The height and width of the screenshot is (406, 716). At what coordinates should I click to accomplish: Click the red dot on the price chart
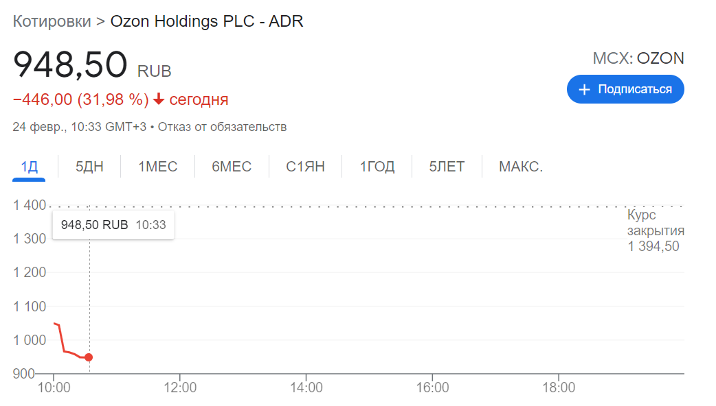click(x=89, y=357)
